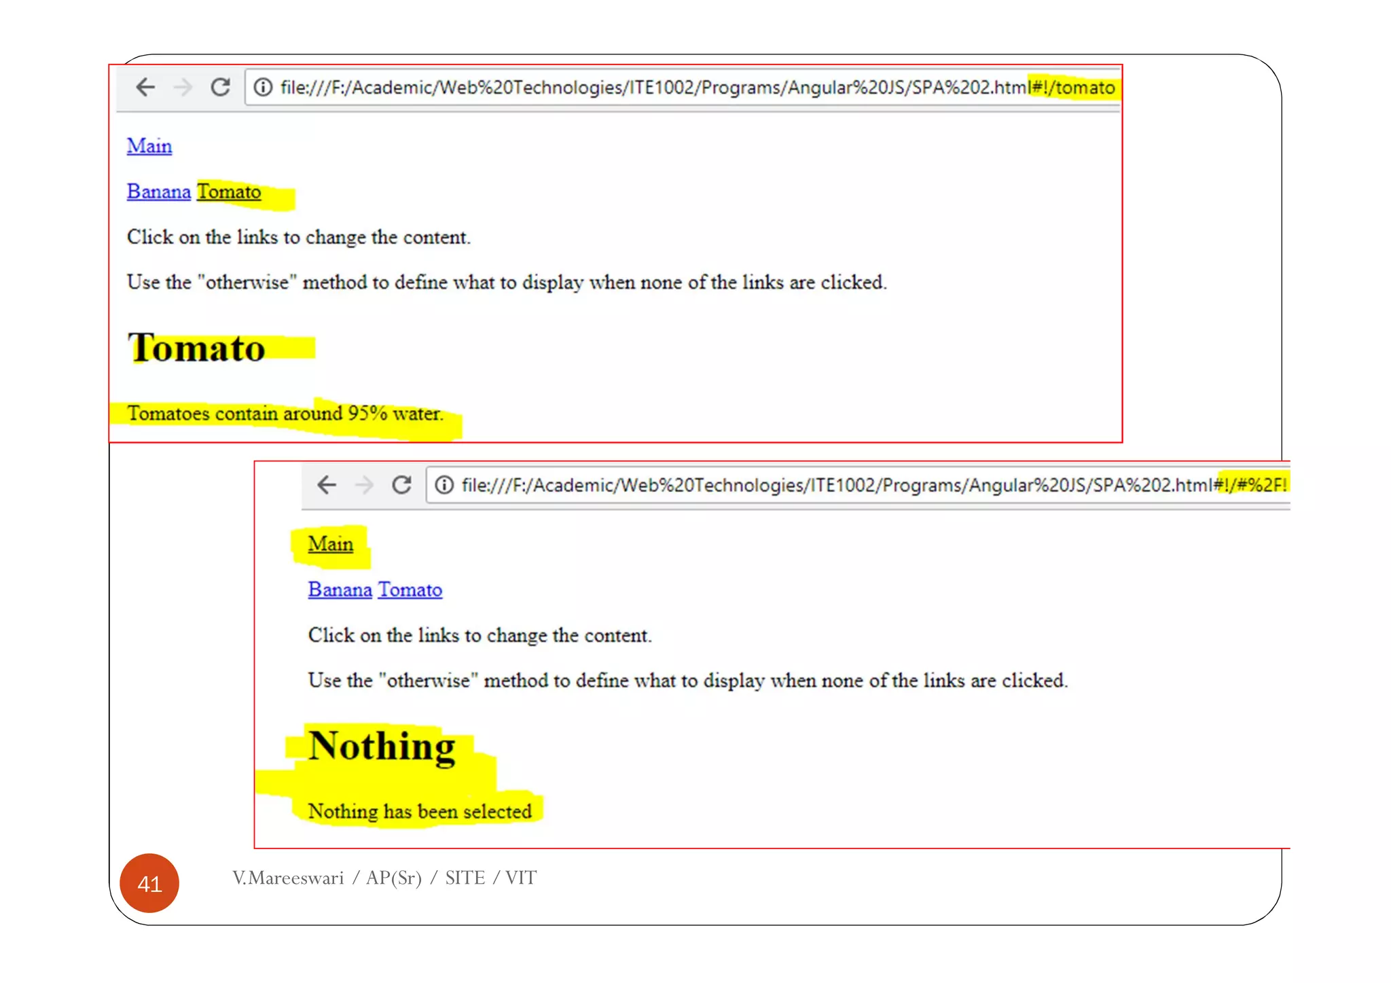Click footer text 'V.Mareeswari / AP(Sr) / SITE / VIT'
The height and width of the screenshot is (983, 1391).
click(384, 878)
